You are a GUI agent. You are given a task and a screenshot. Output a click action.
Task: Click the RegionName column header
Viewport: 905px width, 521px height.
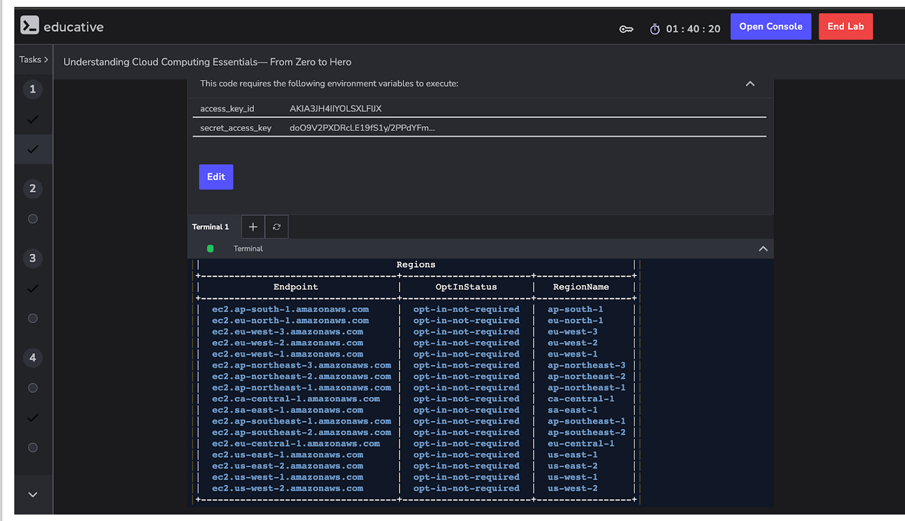[x=581, y=287]
